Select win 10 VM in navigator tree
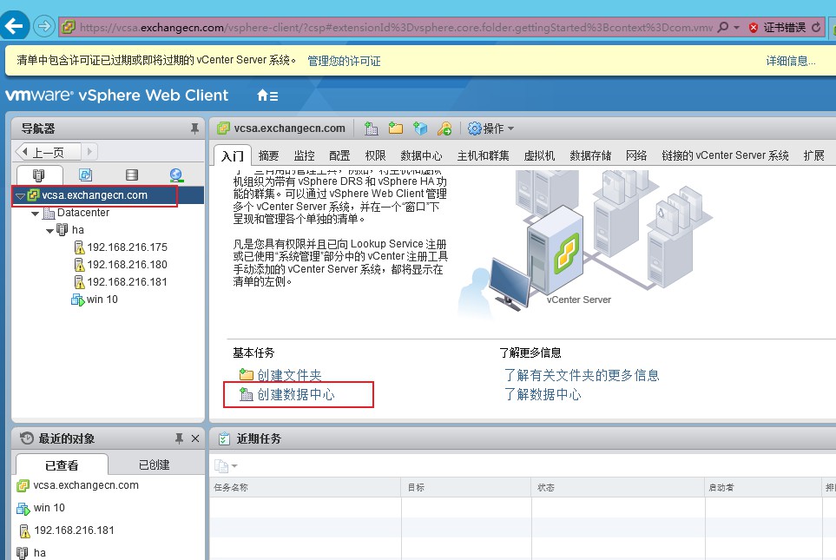 (95, 300)
